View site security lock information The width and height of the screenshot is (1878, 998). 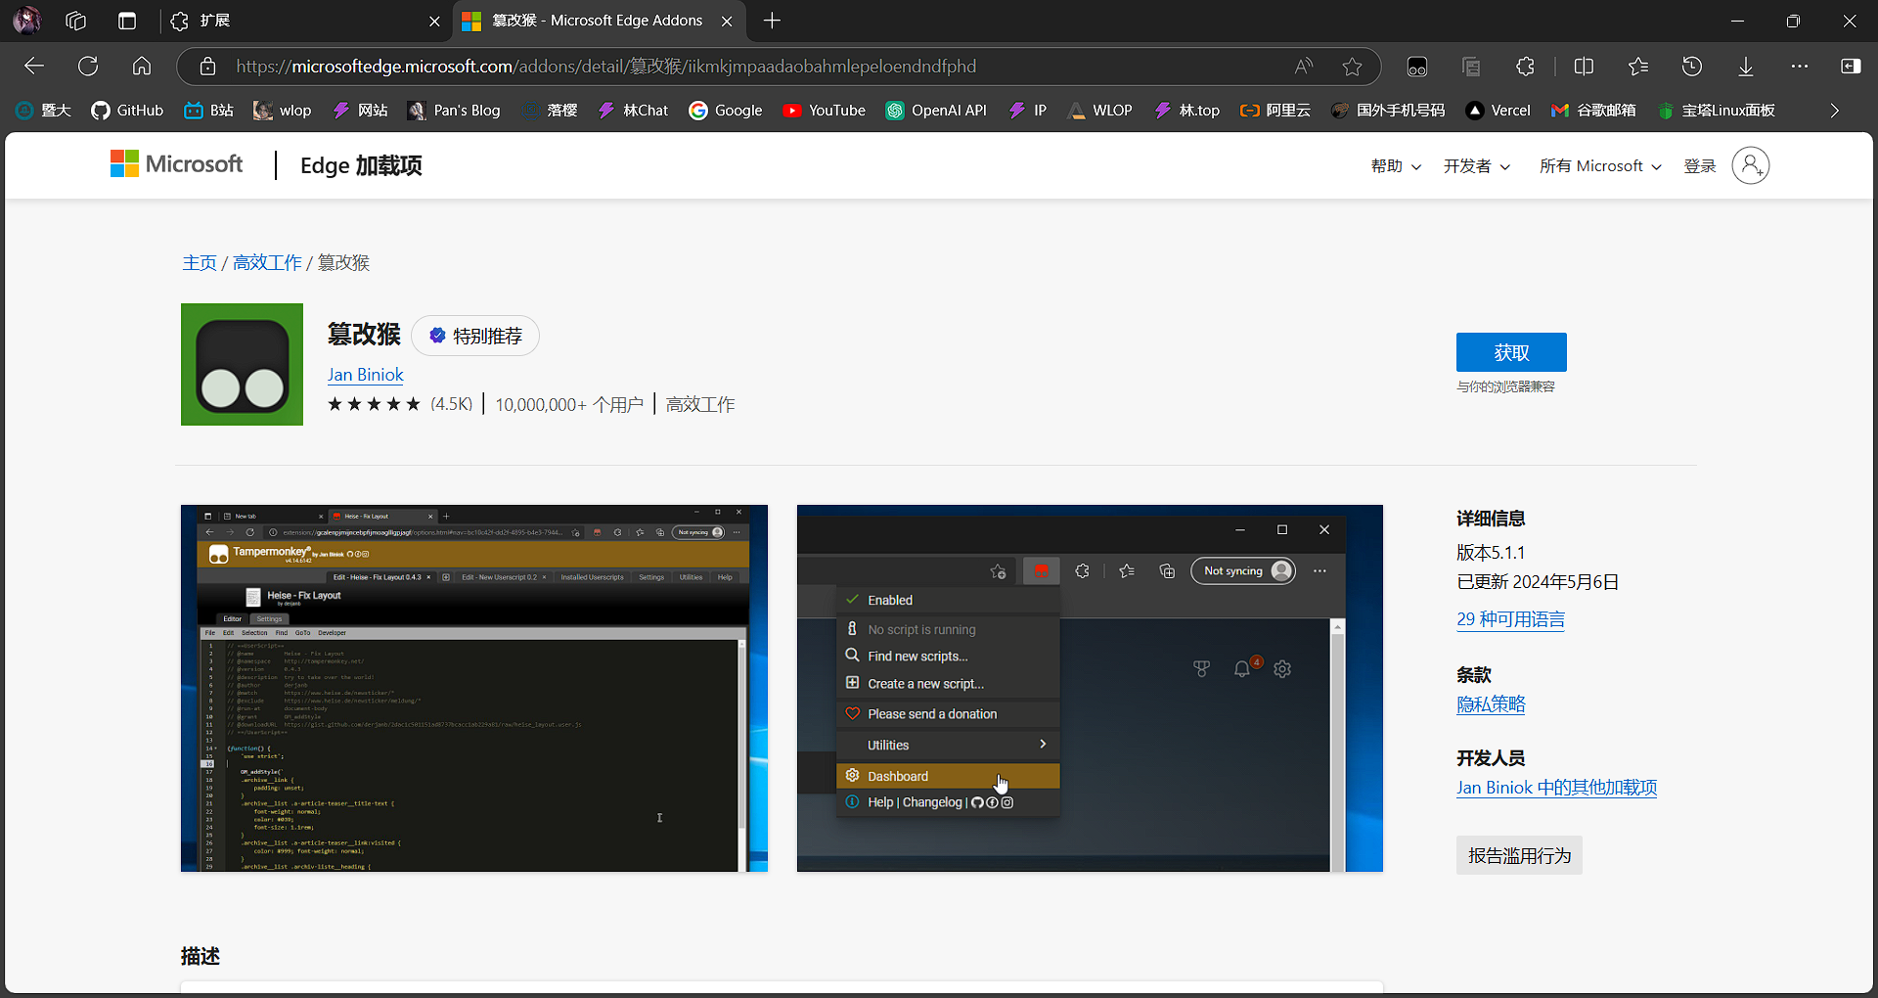coord(207,67)
